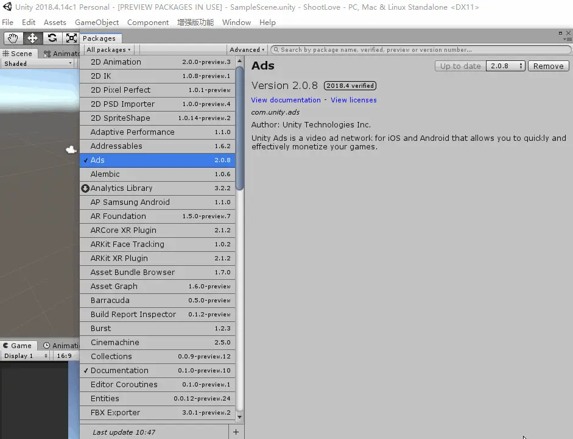Click scrollbar down arrow in package list
The width and height of the screenshot is (573, 439).
click(240, 416)
